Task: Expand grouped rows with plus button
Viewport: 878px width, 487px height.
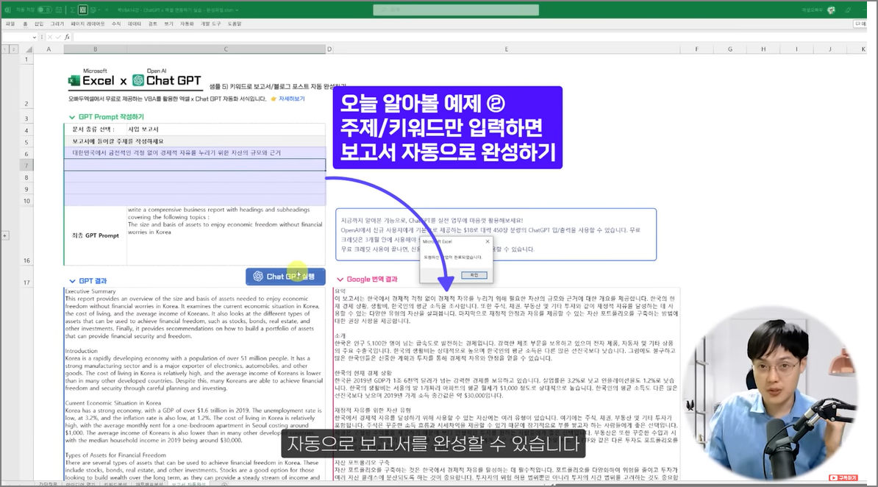Action: point(5,235)
